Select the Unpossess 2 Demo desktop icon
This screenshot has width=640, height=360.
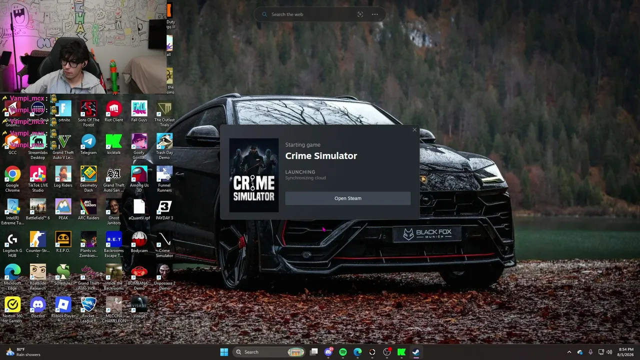coord(164,277)
